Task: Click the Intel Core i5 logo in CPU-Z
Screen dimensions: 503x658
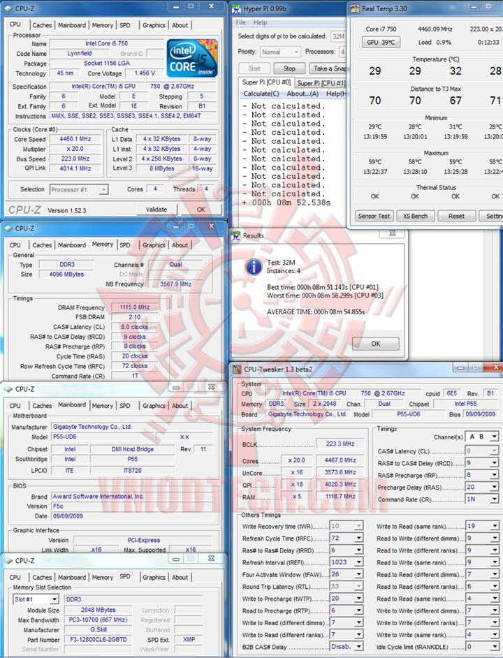Action: tap(192, 58)
